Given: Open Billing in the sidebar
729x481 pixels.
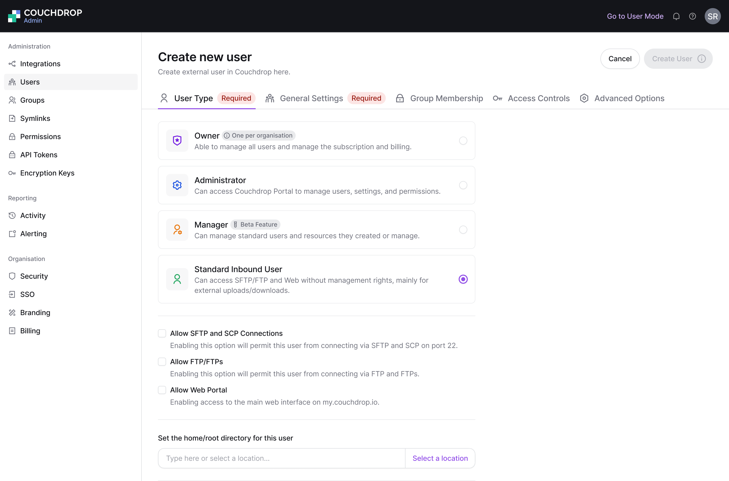Looking at the screenshot, I should point(71,331).
